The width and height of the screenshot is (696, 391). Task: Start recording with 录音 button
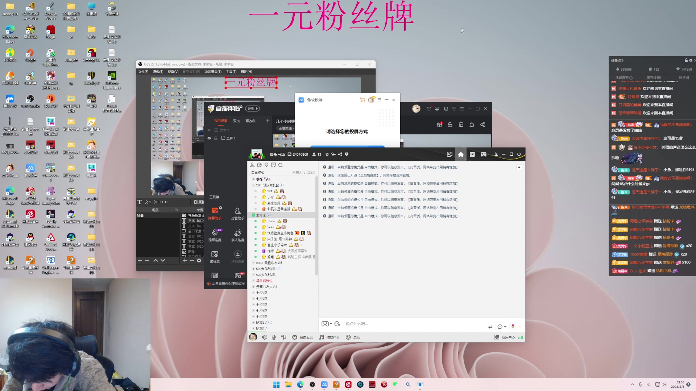(x=353, y=337)
